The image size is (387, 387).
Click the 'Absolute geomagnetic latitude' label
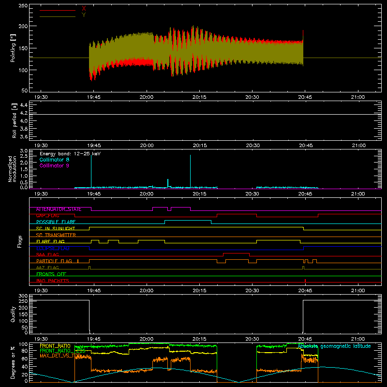tap(334, 346)
